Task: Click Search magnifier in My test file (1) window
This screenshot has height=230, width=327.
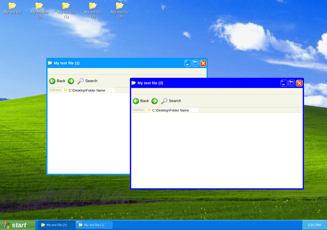Action: pos(80,81)
